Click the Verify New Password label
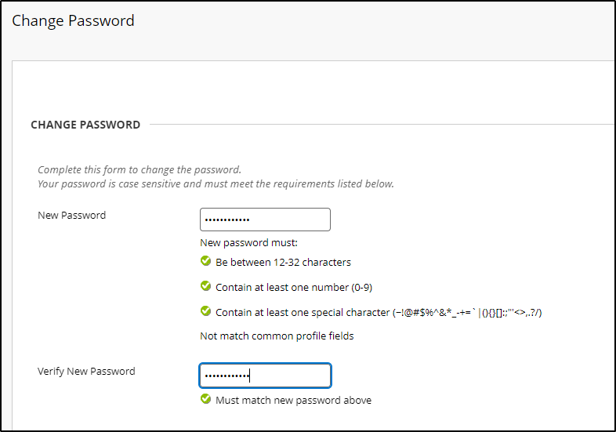The height and width of the screenshot is (432, 616). (x=86, y=371)
